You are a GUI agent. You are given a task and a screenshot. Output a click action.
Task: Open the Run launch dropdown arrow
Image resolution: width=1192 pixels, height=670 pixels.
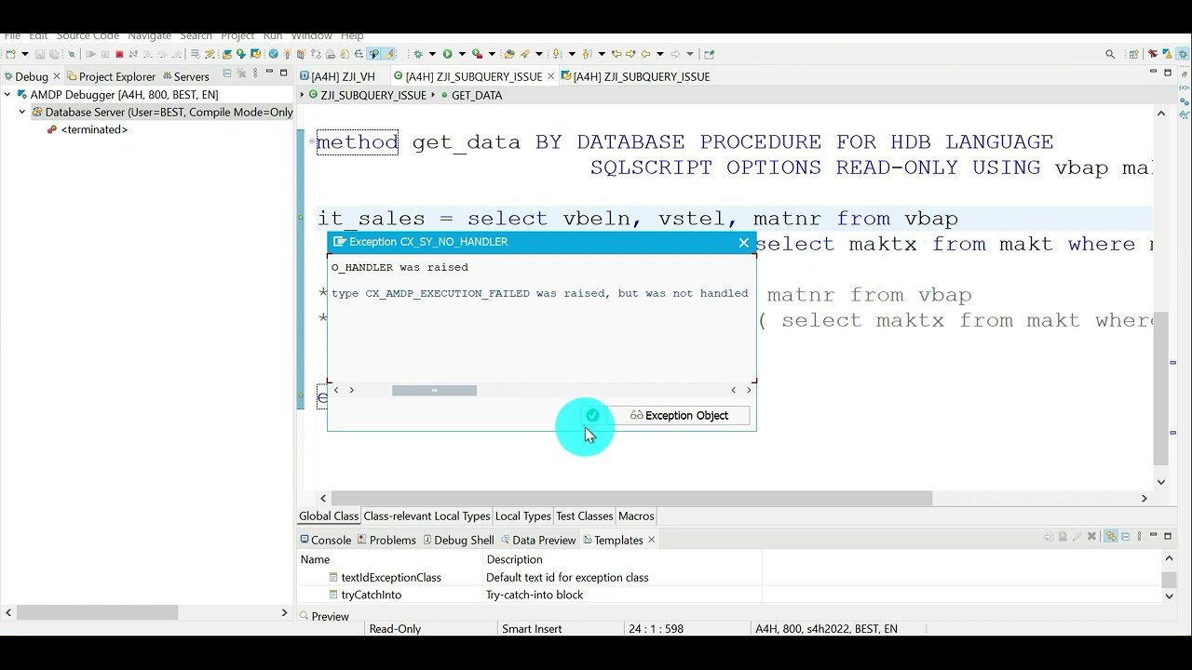(x=462, y=54)
